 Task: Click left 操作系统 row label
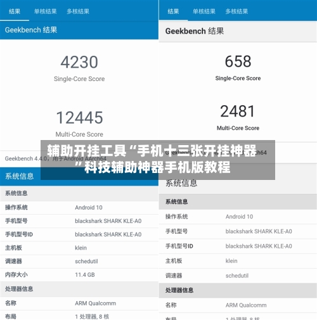pos(16,208)
